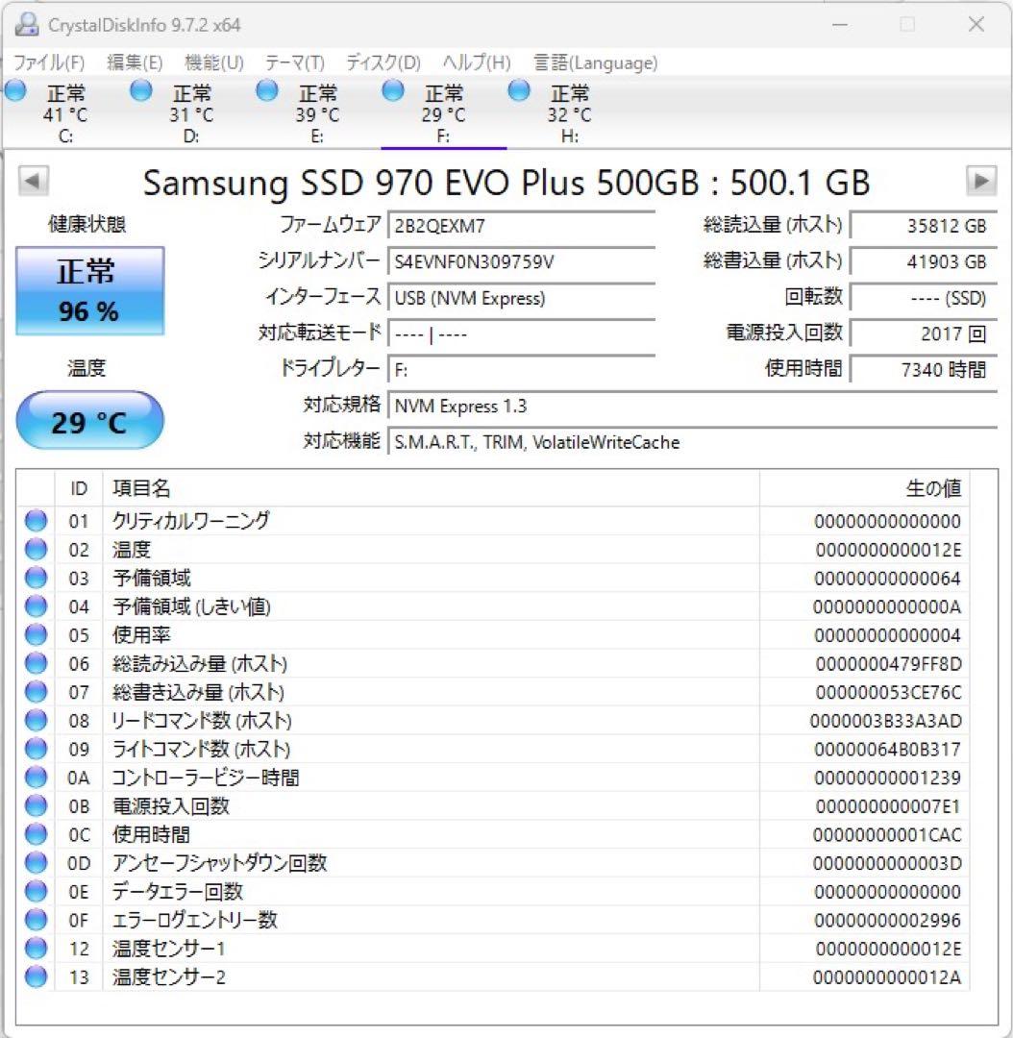
Task: Click raw value 0000000479FF8D
Action: [888, 663]
